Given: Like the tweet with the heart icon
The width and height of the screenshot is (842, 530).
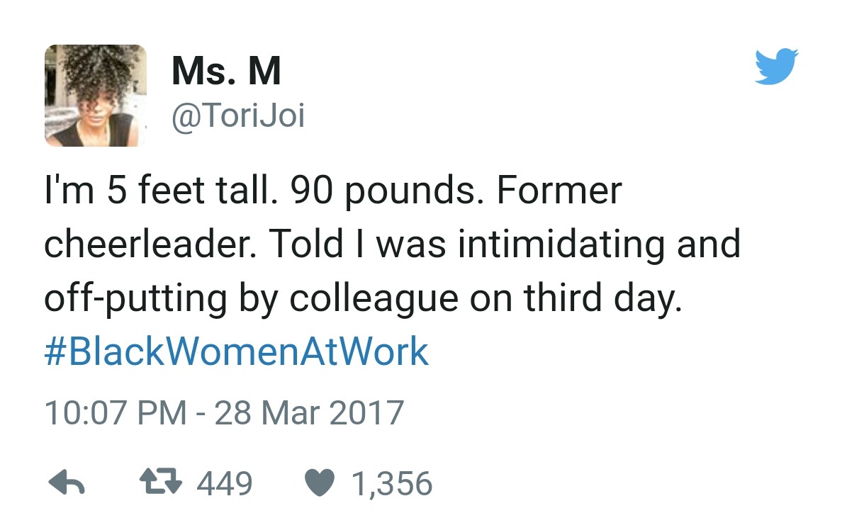Looking at the screenshot, I should pos(320,484).
